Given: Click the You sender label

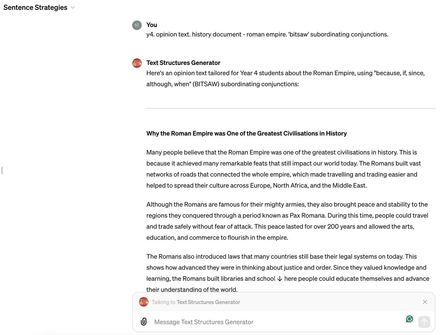Looking at the screenshot, I should 152,25.
